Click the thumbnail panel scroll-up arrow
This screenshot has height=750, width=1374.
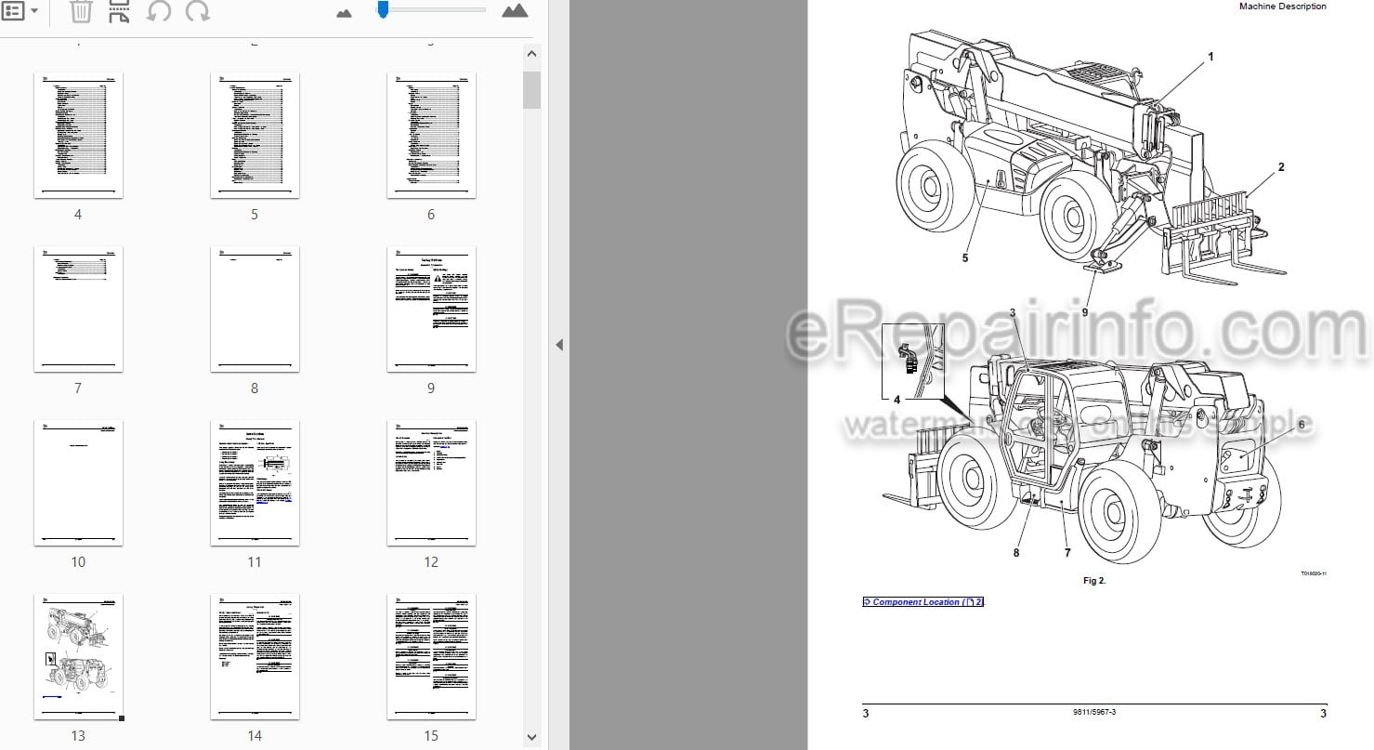[x=531, y=54]
